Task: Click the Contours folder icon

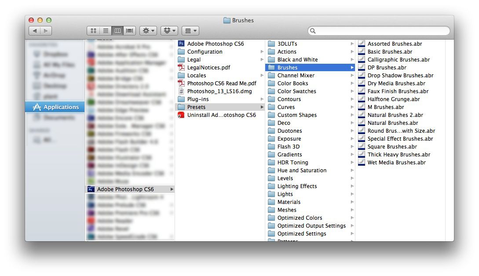Action: click(271, 99)
